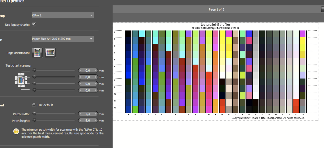
Task: Open the i1Pro 2 device dropdown
Action: [x=62, y=15]
